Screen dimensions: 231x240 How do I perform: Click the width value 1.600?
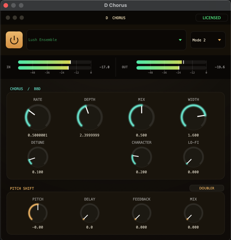click(x=193, y=135)
